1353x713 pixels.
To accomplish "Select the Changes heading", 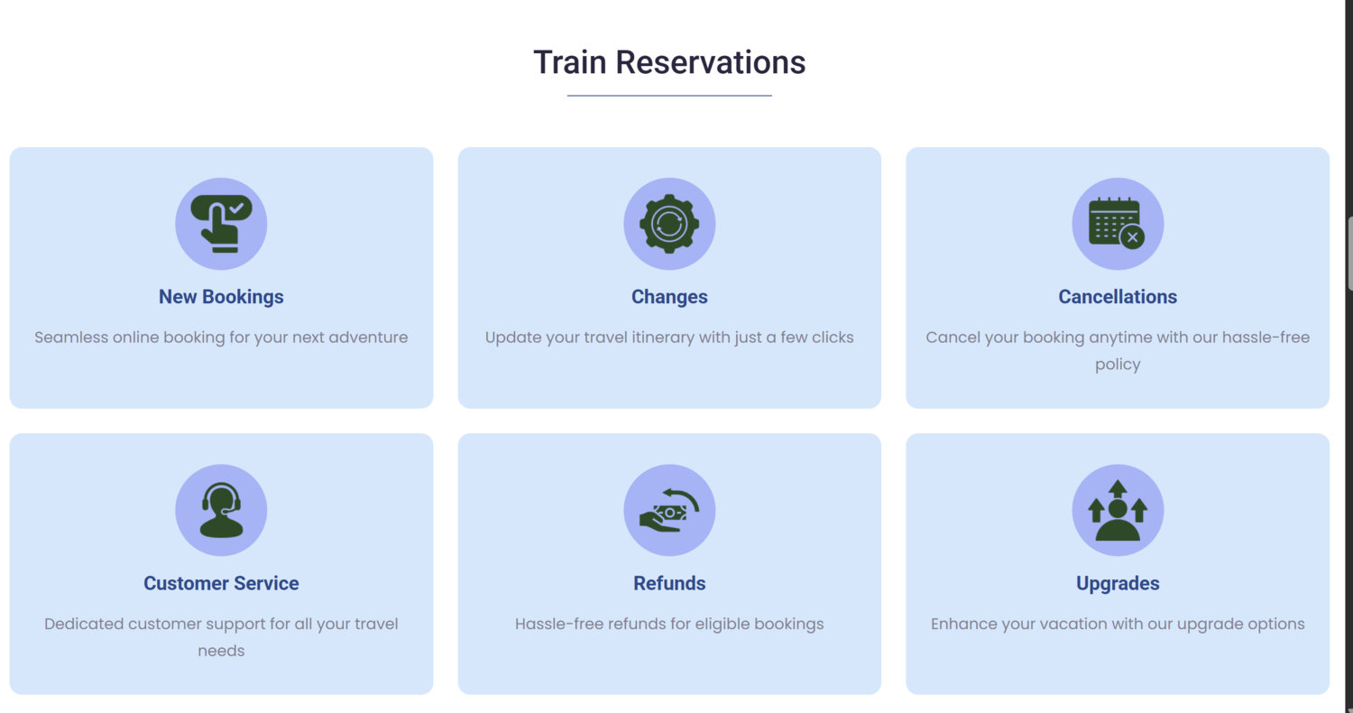I will coord(669,297).
